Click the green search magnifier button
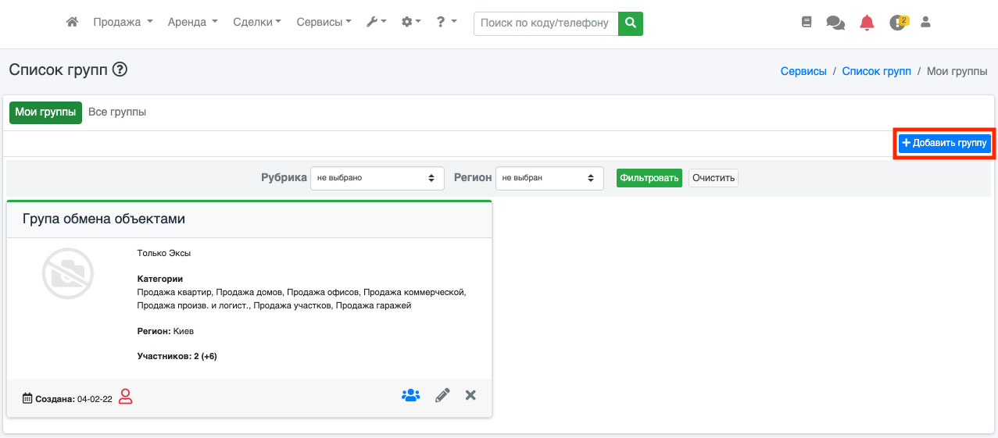The width and height of the screenshot is (998, 438). [630, 23]
